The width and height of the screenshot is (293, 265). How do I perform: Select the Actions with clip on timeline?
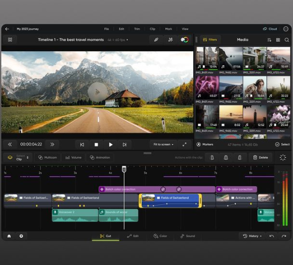tap(236, 201)
